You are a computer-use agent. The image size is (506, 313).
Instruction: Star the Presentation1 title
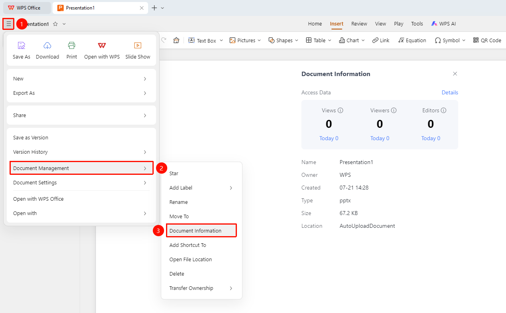55,24
